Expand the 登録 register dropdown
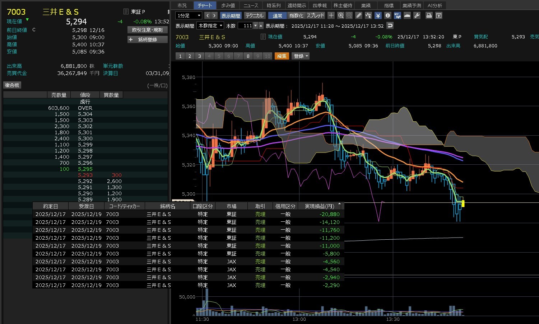 coord(301,56)
